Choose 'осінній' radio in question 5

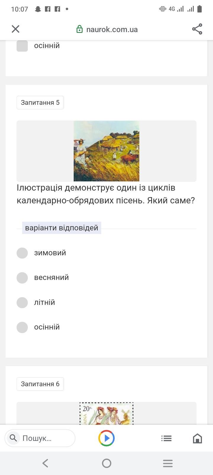[22, 327]
